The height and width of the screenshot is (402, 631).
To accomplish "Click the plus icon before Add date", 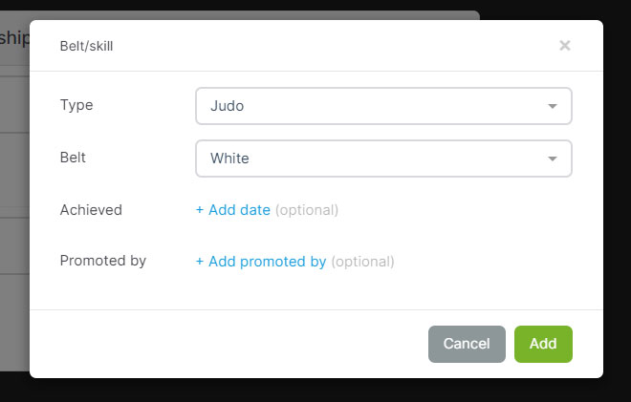I will (x=200, y=210).
